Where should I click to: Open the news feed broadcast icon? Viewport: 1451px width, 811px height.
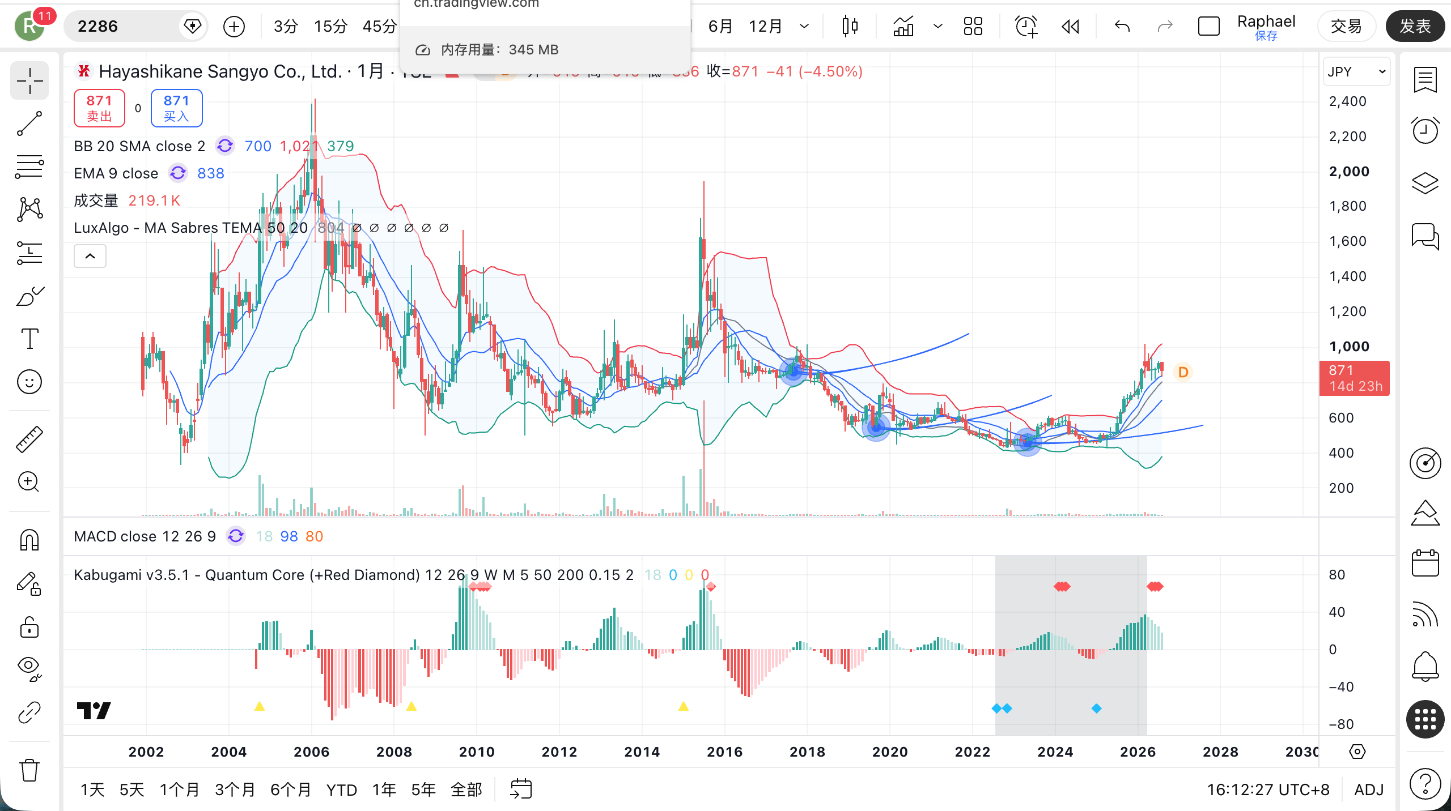tap(1425, 615)
